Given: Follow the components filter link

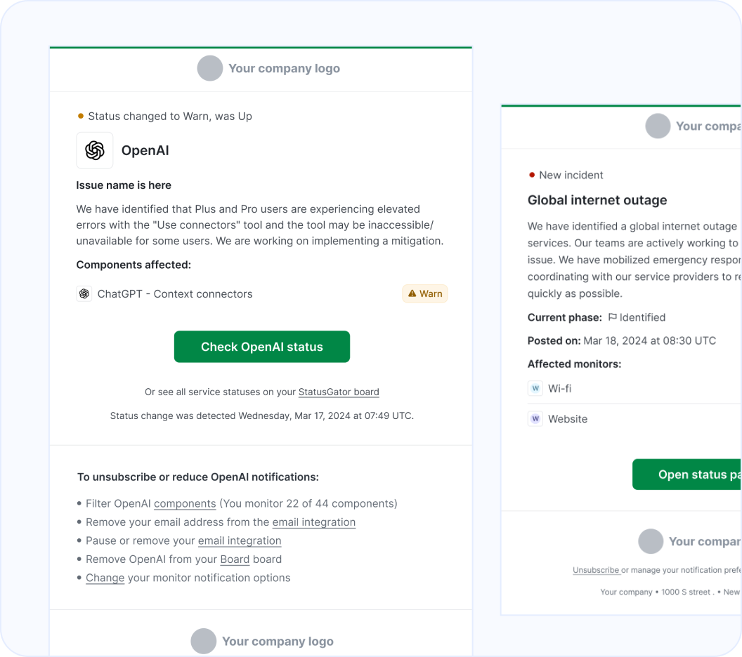Looking at the screenshot, I should (x=185, y=503).
